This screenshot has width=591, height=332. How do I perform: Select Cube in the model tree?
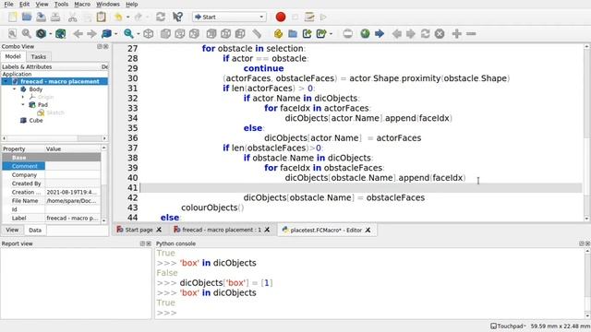tap(36, 121)
